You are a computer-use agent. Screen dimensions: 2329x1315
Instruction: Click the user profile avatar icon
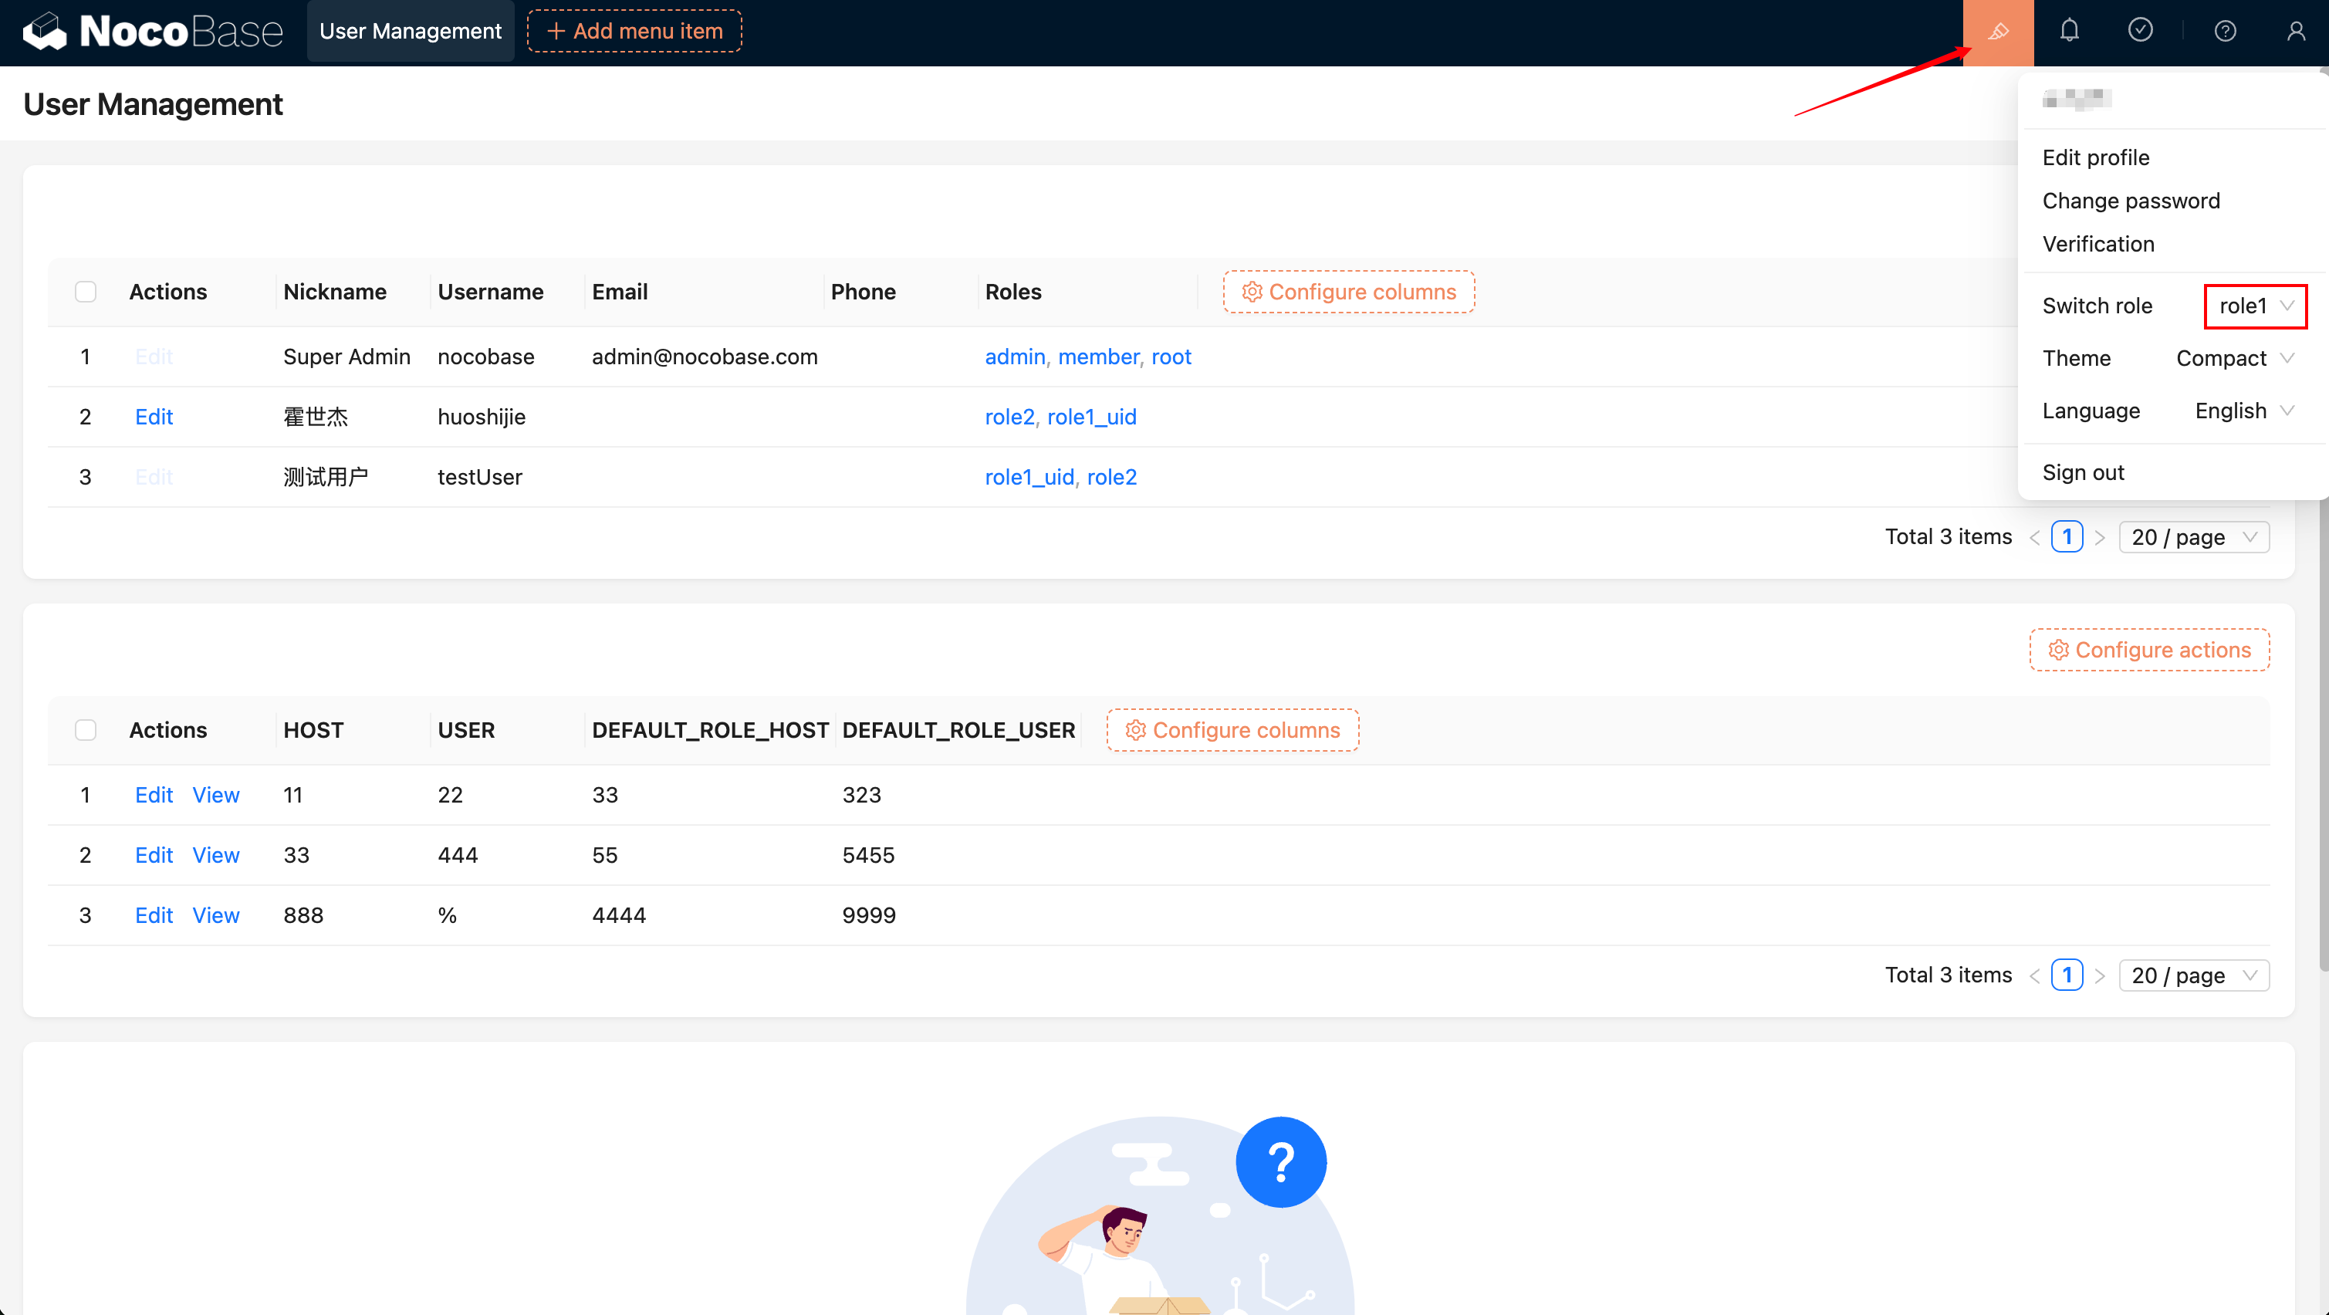[2296, 32]
